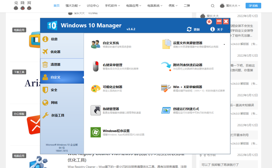The image size is (272, 168).
Task: Open the 安全 sidebar tab
Action: point(62,90)
